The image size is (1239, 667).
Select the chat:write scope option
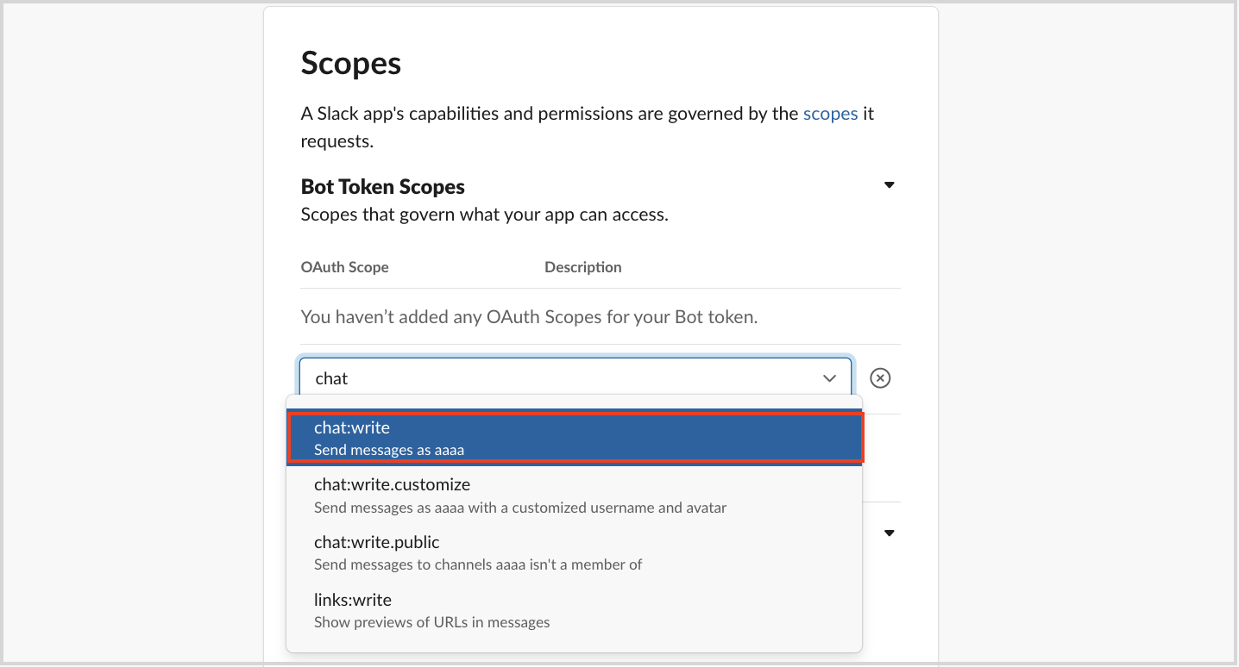(x=575, y=438)
